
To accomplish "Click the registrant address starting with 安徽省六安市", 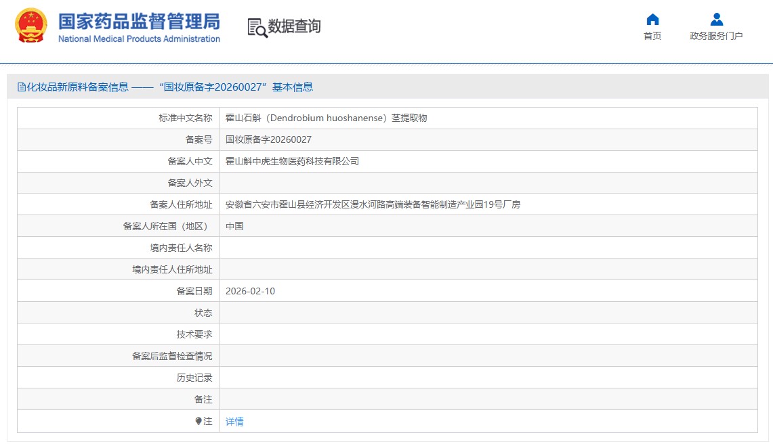I will 373,204.
